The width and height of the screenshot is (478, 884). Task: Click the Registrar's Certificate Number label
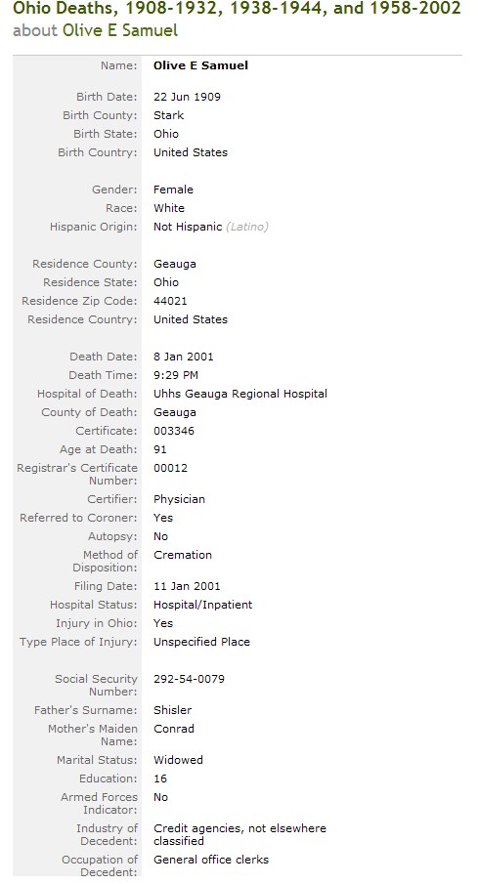(77, 474)
